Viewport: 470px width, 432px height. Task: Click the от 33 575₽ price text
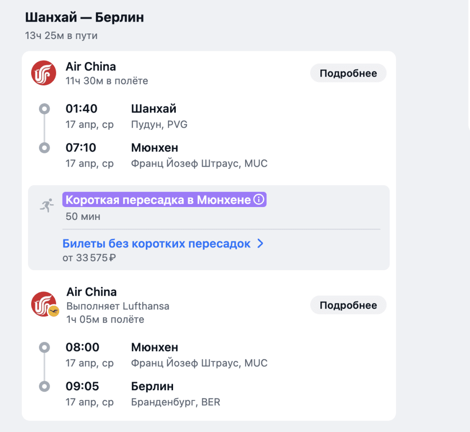click(x=89, y=258)
